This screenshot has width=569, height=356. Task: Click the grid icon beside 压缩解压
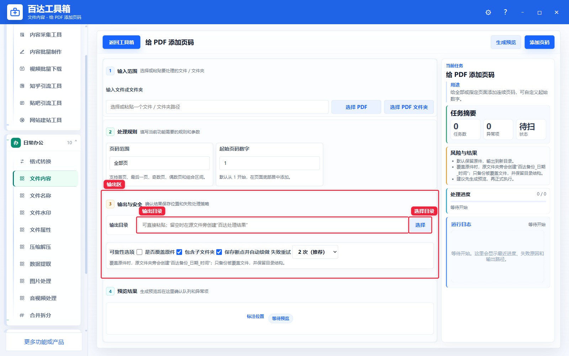coord(22,247)
